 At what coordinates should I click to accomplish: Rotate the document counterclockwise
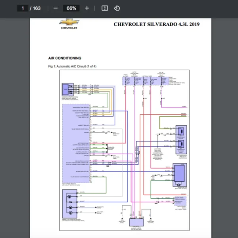click(117, 8)
